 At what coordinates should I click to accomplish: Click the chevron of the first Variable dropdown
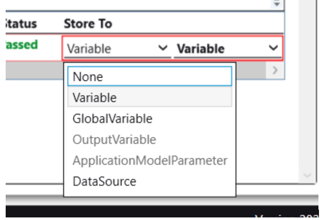point(163,48)
